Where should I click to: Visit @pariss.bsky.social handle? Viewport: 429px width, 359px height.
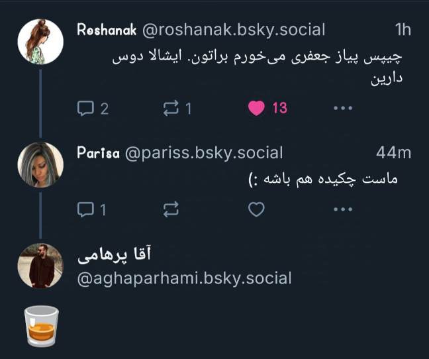[x=203, y=153]
